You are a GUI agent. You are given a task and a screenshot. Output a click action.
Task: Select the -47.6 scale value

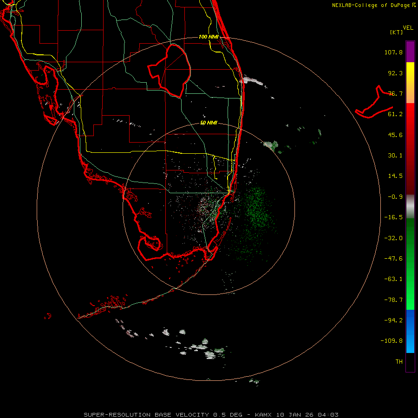(393, 259)
